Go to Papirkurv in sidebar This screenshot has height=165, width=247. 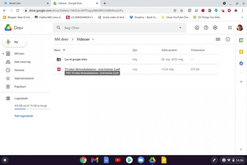point(20,87)
